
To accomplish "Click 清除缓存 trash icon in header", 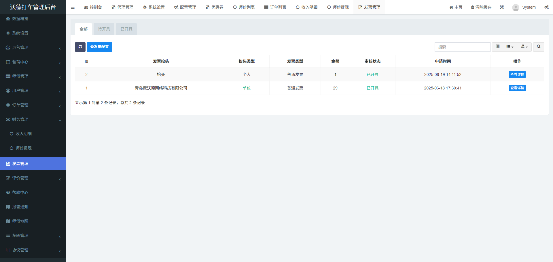I will pyautogui.click(x=473, y=7).
